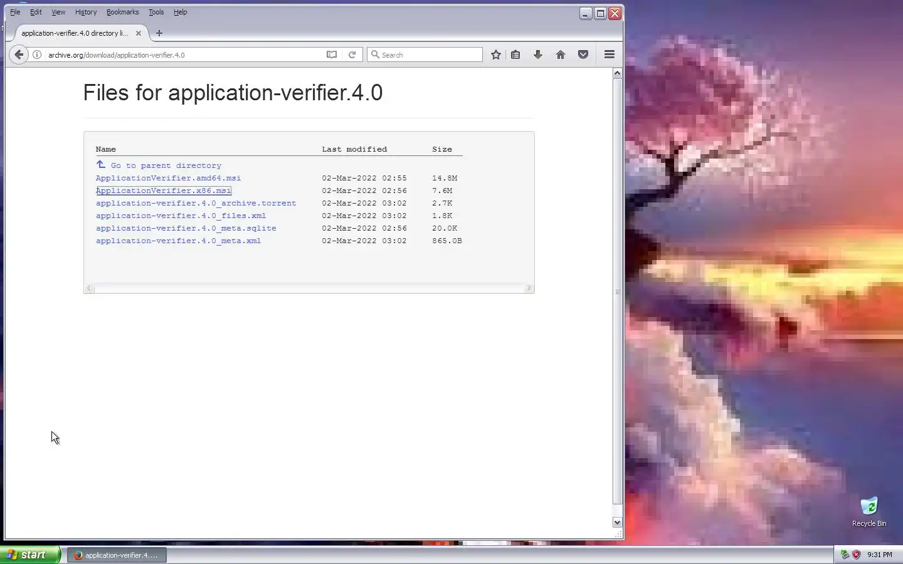Open the Bookmarks menu
This screenshot has height=564, width=903.
(x=122, y=12)
